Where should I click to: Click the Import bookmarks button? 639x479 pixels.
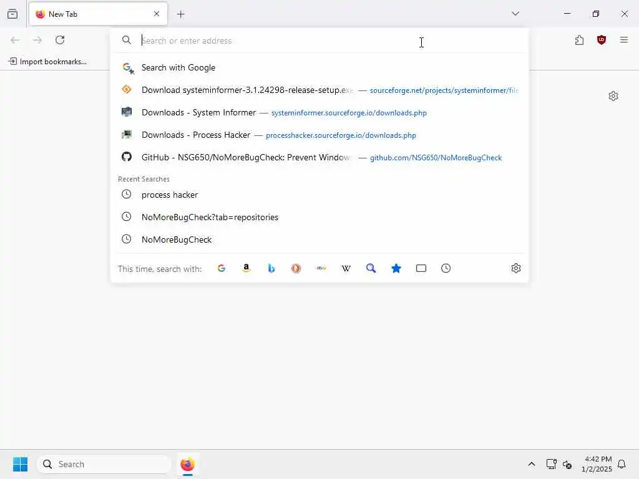pos(47,62)
